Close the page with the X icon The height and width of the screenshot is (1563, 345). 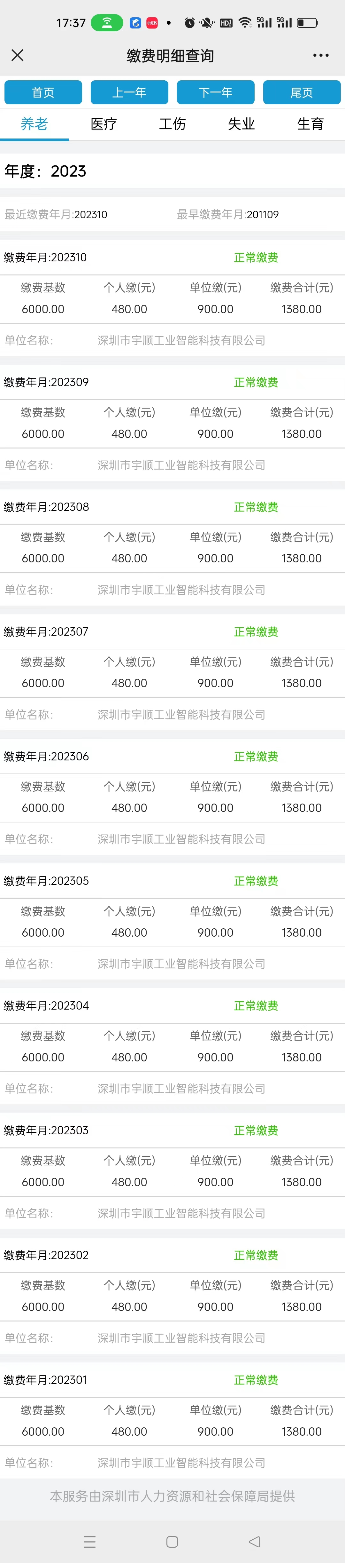click(x=18, y=55)
